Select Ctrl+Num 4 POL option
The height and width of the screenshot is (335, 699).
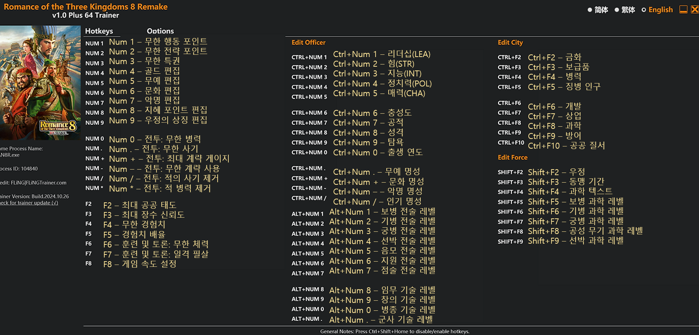click(382, 84)
